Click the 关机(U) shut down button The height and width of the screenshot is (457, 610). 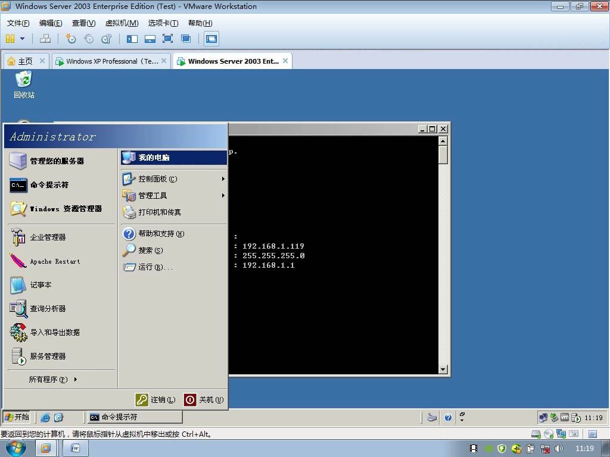(204, 399)
